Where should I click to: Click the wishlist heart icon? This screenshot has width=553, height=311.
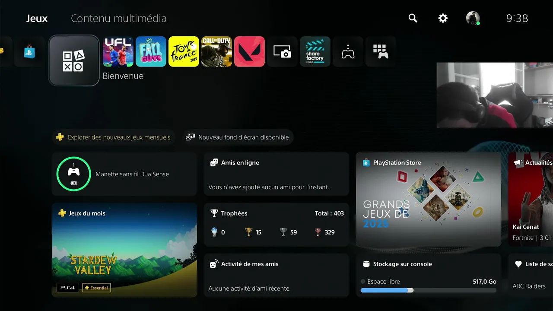pyautogui.click(x=518, y=264)
